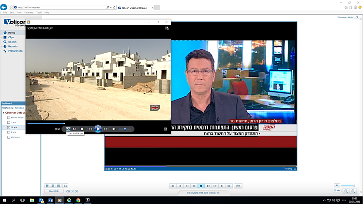Zoom in the timeline
The width and height of the screenshot is (363, 204).
pos(353,191)
